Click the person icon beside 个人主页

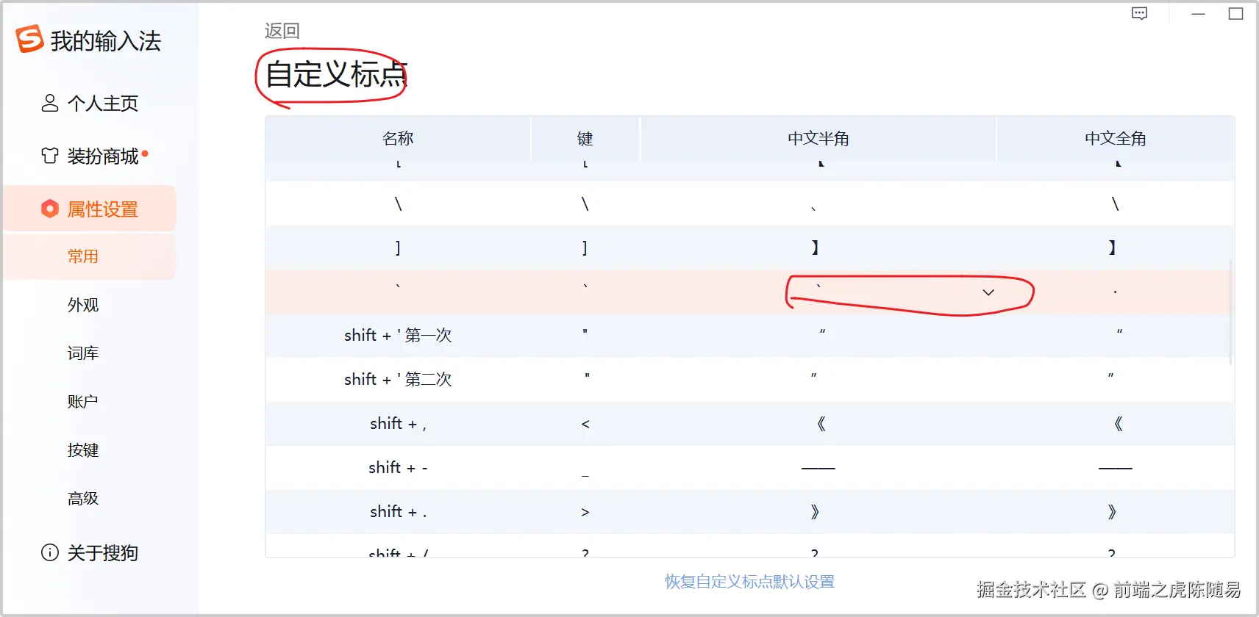point(50,103)
